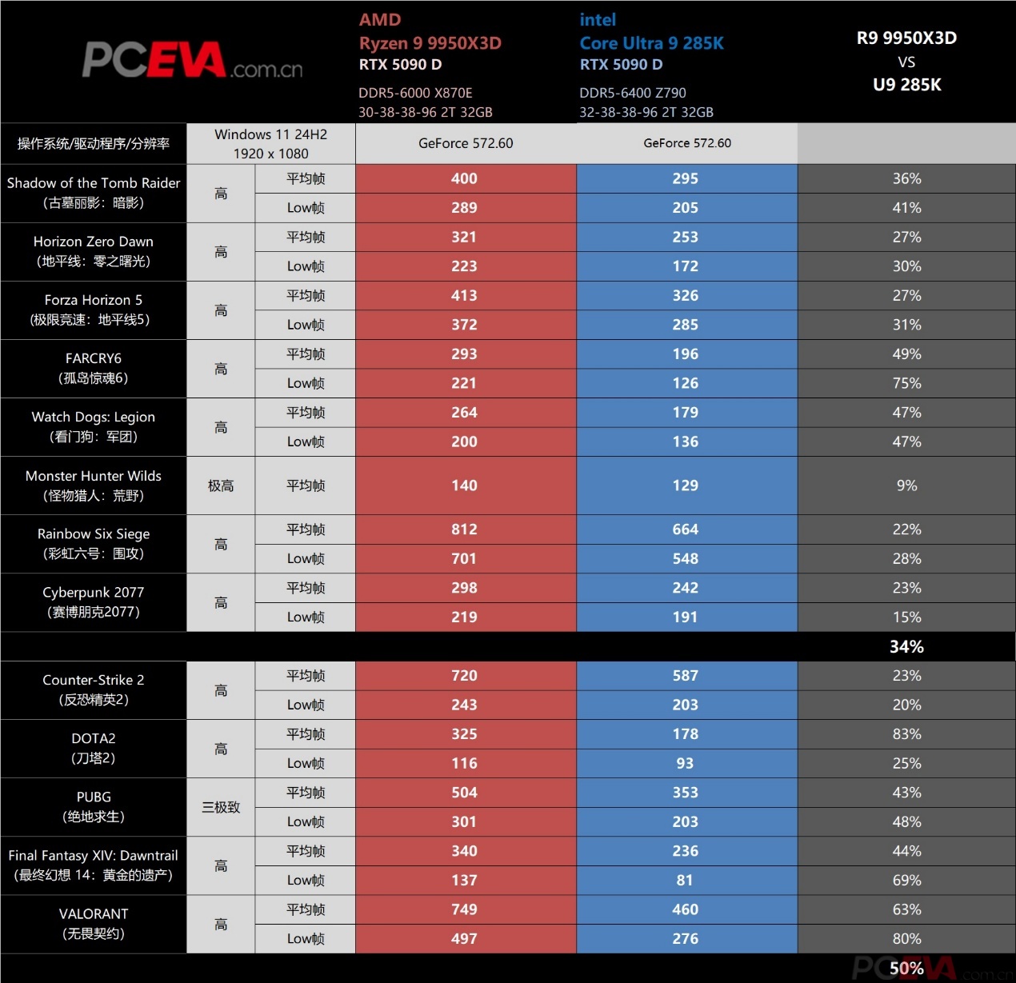
Task: Click the FARCRY6 Low frame 75% cell
Action: point(906,383)
